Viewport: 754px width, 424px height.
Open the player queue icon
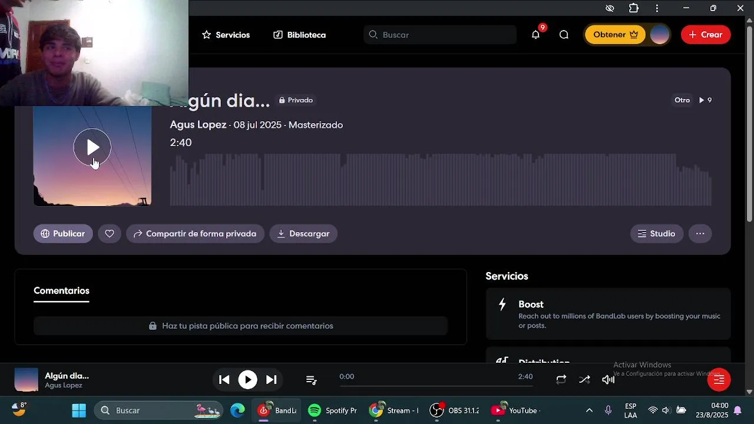pos(312,380)
